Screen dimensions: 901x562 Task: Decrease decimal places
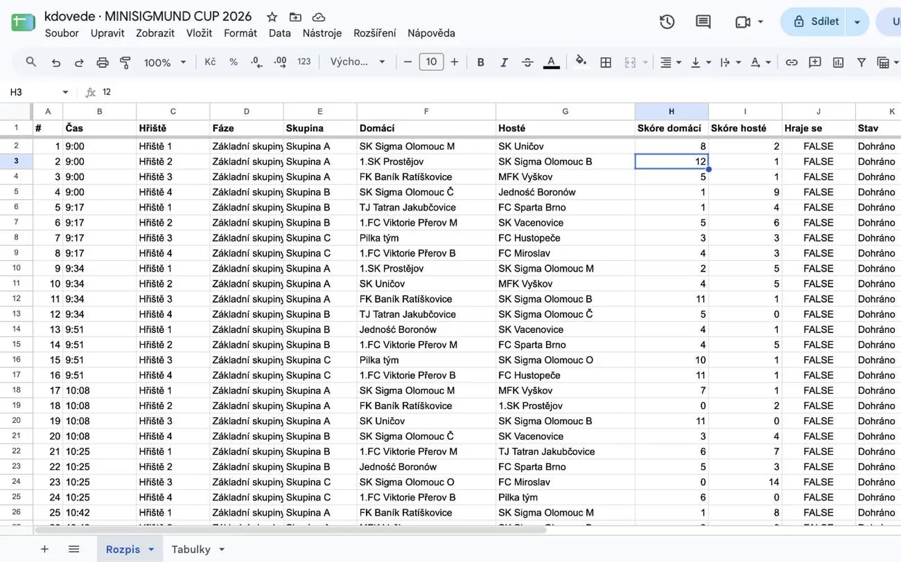(x=256, y=62)
